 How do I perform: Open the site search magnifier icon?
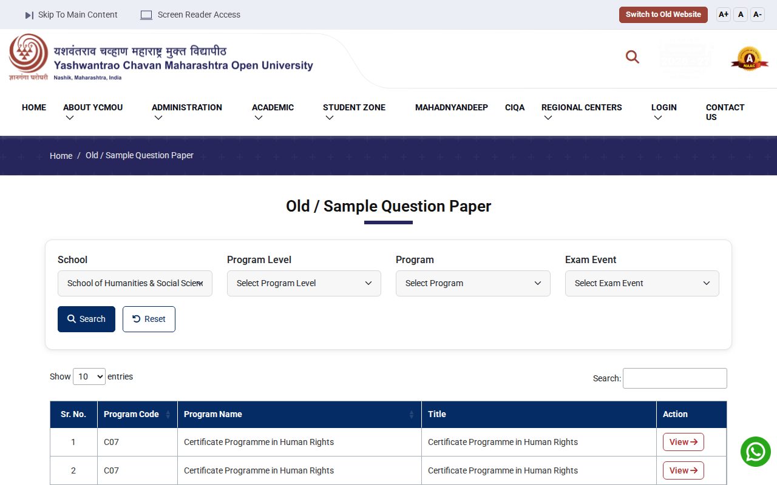pos(633,57)
